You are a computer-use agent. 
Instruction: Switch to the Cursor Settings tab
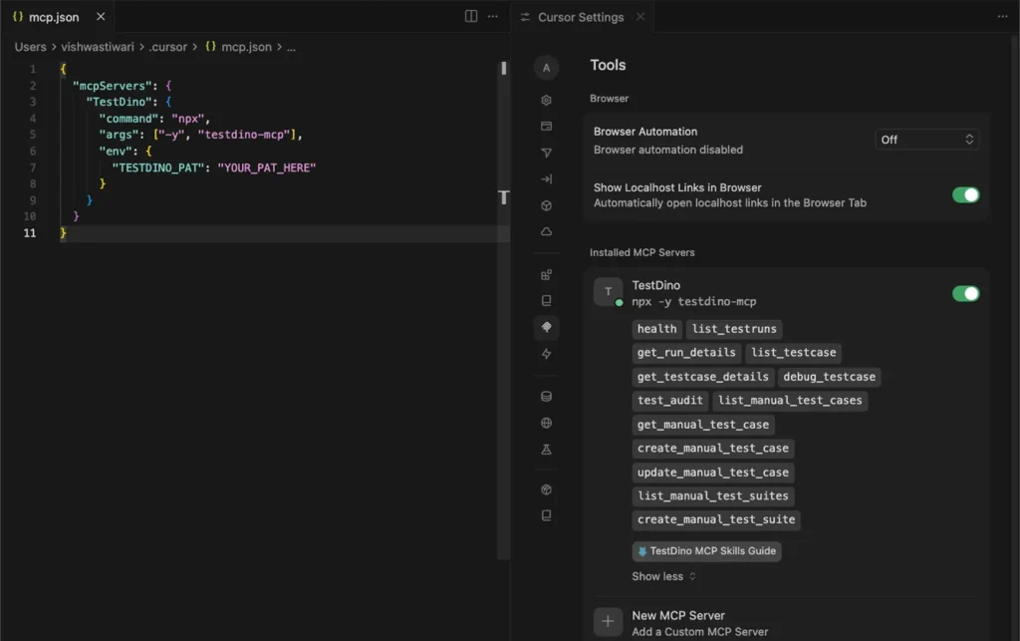(581, 17)
